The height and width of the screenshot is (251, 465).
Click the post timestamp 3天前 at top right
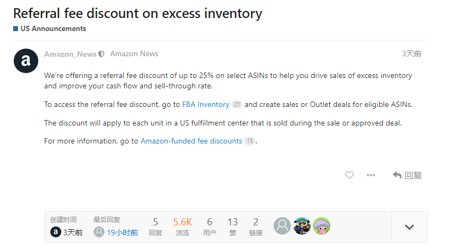[x=411, y=53]
